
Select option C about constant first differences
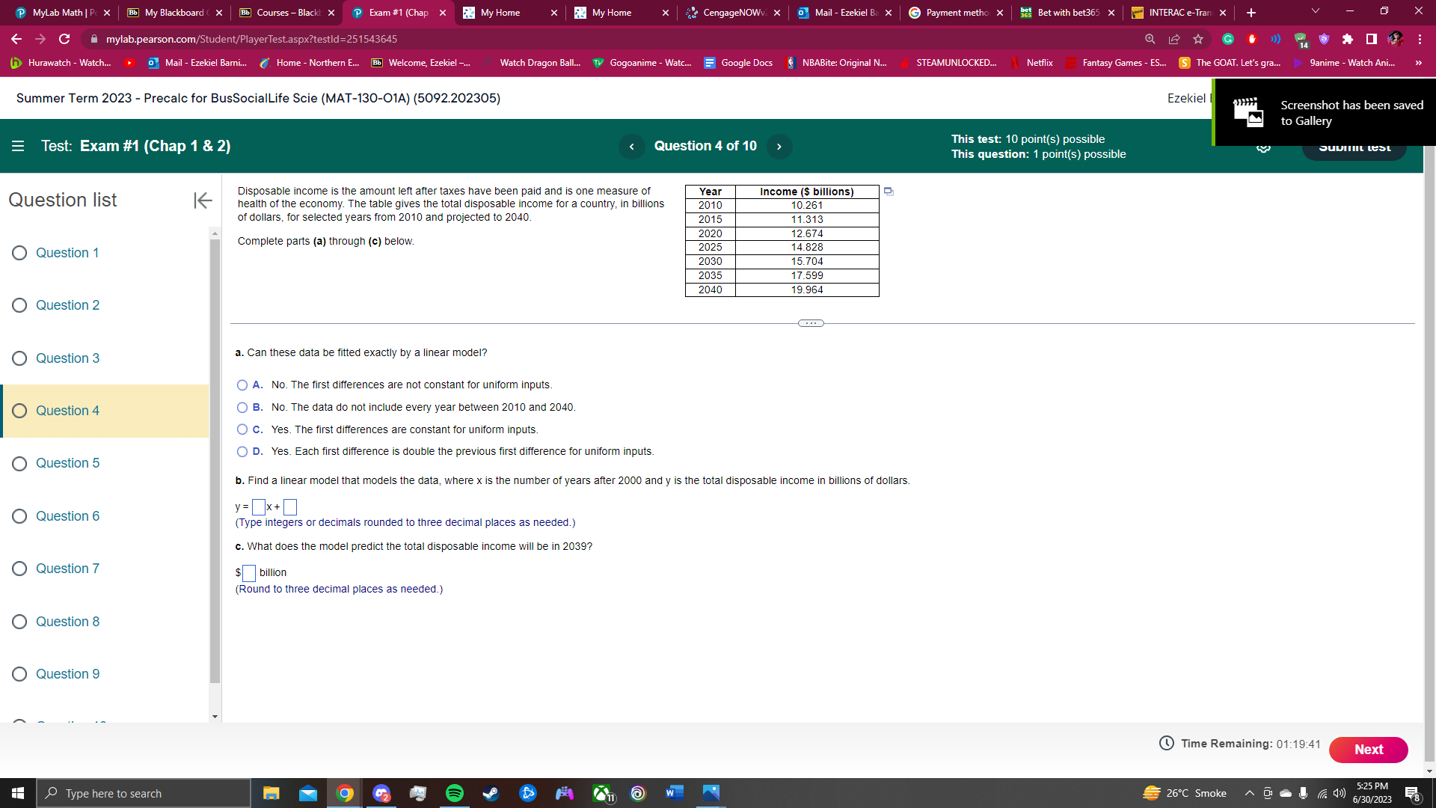pyautogui.click(x=242, y=429)
